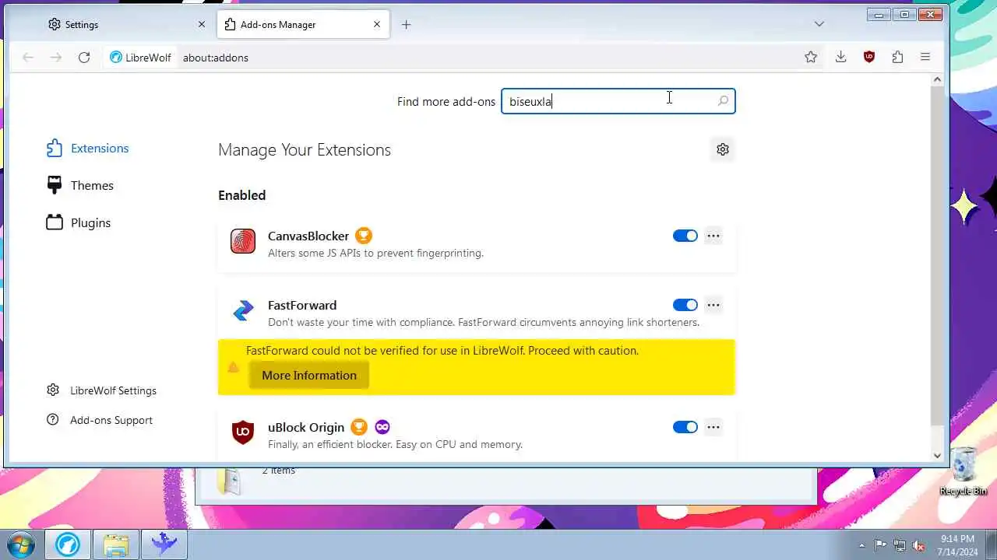Bookmark this page with the star

pos(811,57)
